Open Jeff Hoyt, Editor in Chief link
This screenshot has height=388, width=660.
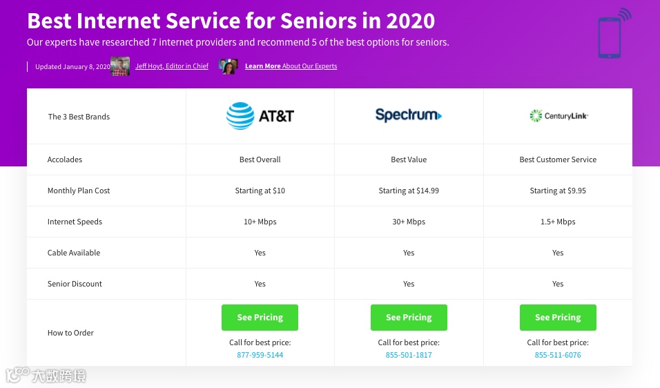172,66
